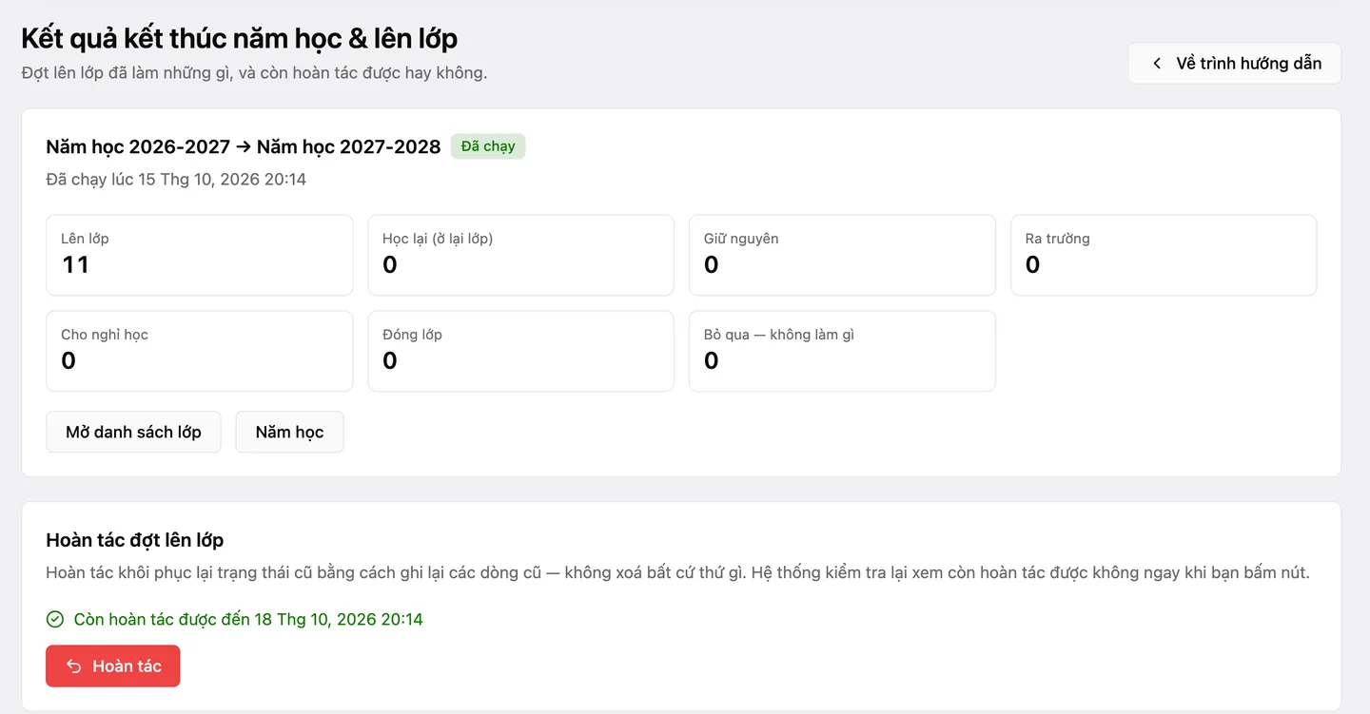This screenshot has height=714, width=1370.
Task: Click the undo arrow icon on Hoàn tác button
Action: point(73,666)
